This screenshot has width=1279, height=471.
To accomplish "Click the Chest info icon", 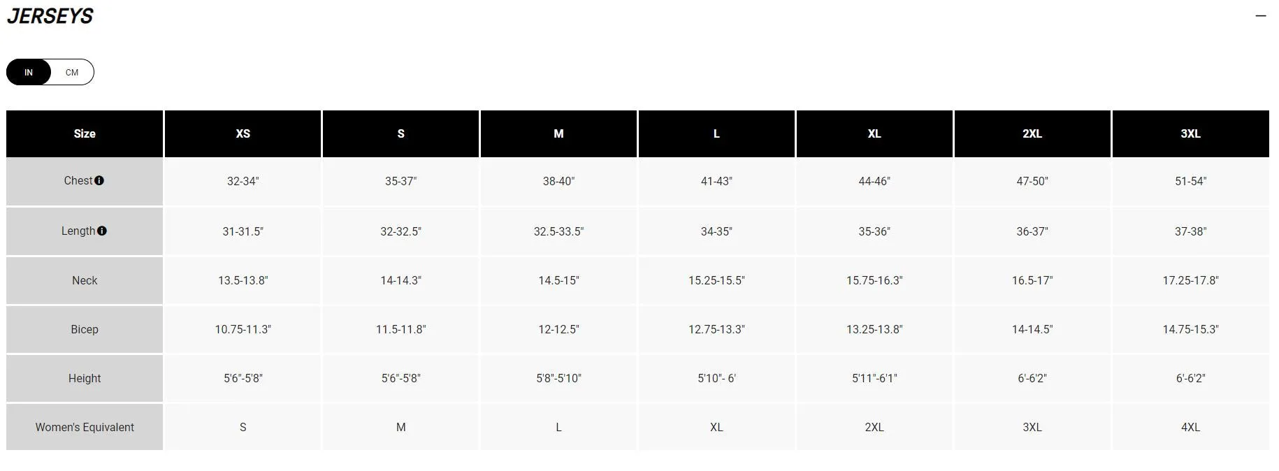I will coord(99,180).
